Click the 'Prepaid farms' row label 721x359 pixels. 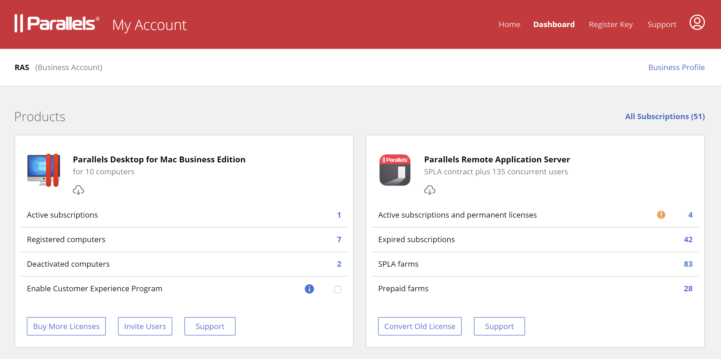[403, 288]
